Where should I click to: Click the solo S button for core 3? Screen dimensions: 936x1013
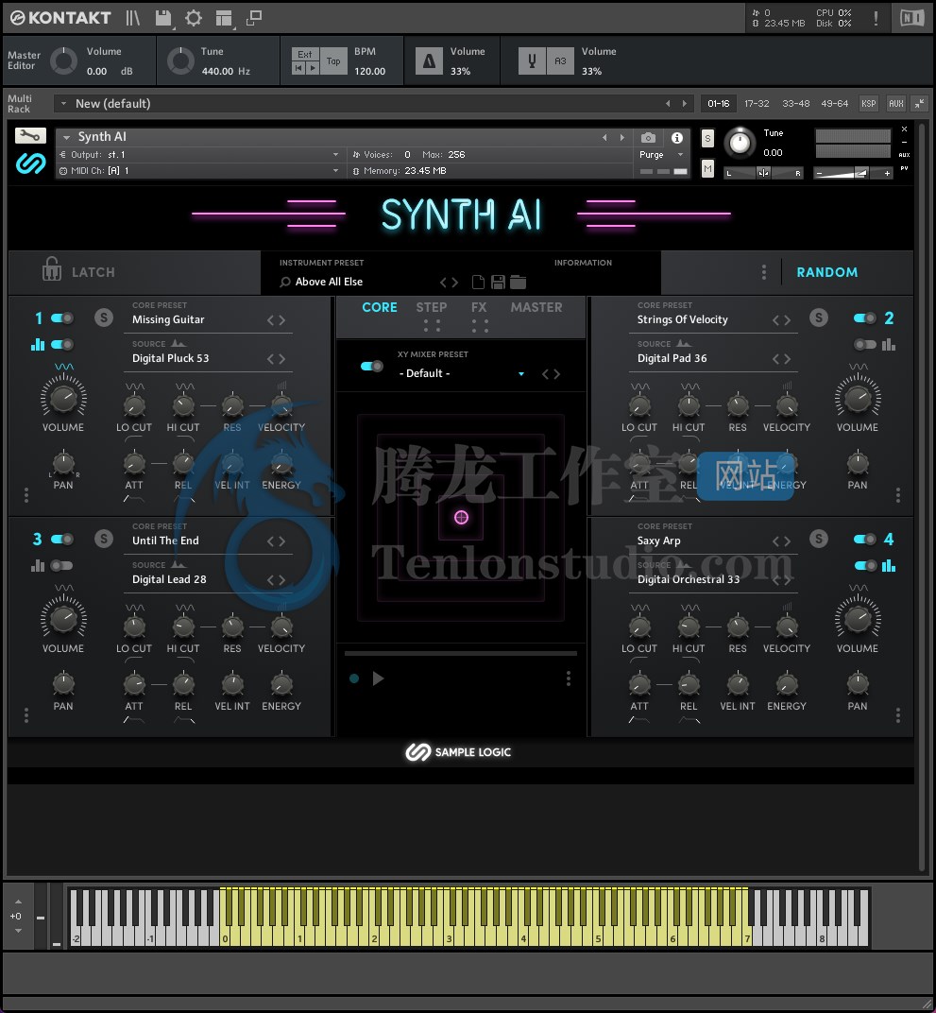104,539
